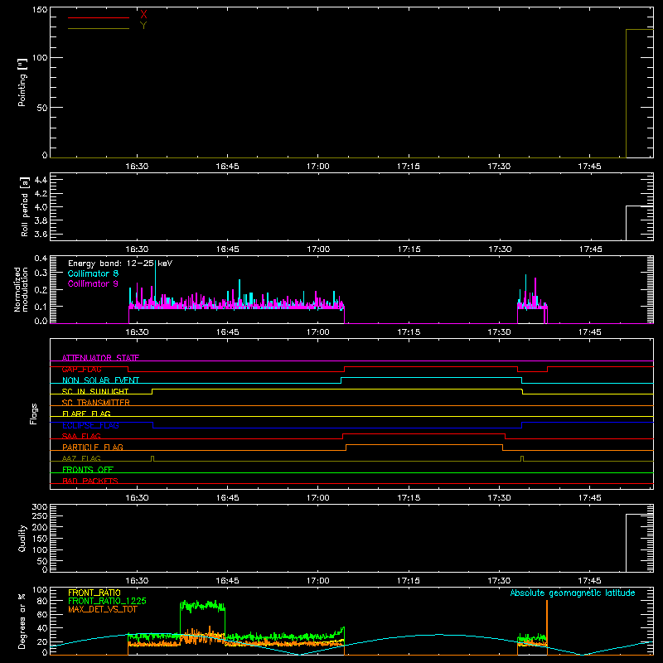The image size is (663, 663).
Task: Click the red 'X' legend label
Action: coord(143,15)
